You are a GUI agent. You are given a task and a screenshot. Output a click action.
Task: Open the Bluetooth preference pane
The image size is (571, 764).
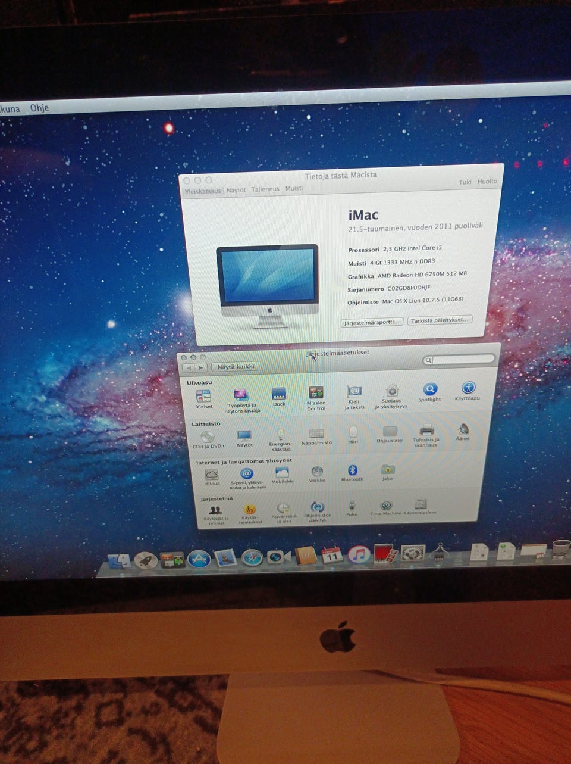[352, 473]
